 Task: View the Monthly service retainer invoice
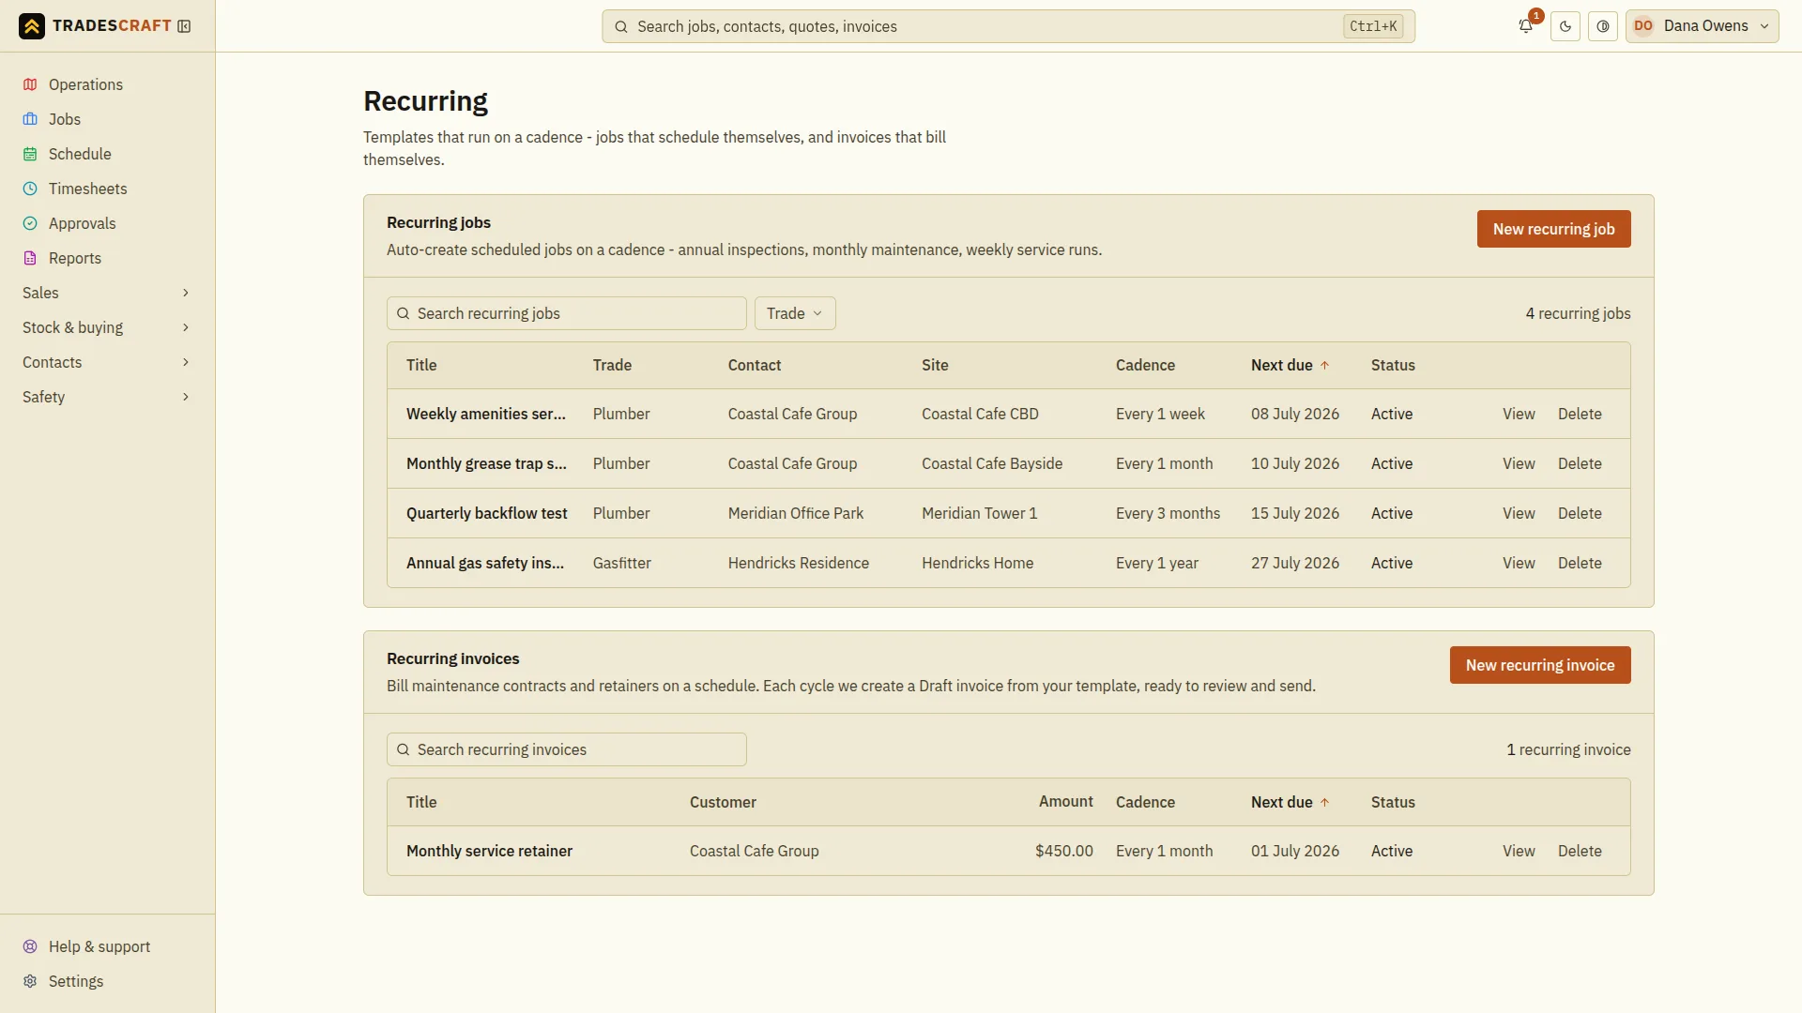coord(1519,851)
